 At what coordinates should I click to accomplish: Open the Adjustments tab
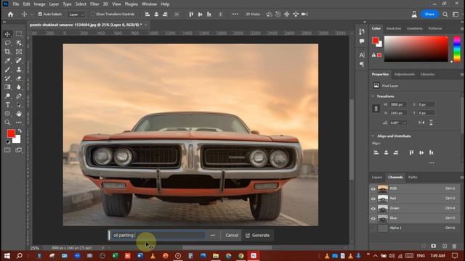(405, 74)
